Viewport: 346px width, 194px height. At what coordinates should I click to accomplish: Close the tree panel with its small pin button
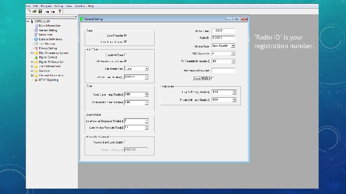pos(76,17)
